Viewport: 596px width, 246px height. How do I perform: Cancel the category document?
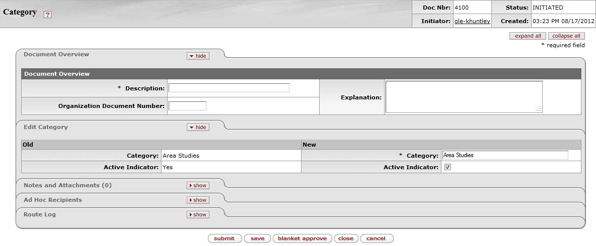click(376, 238)
